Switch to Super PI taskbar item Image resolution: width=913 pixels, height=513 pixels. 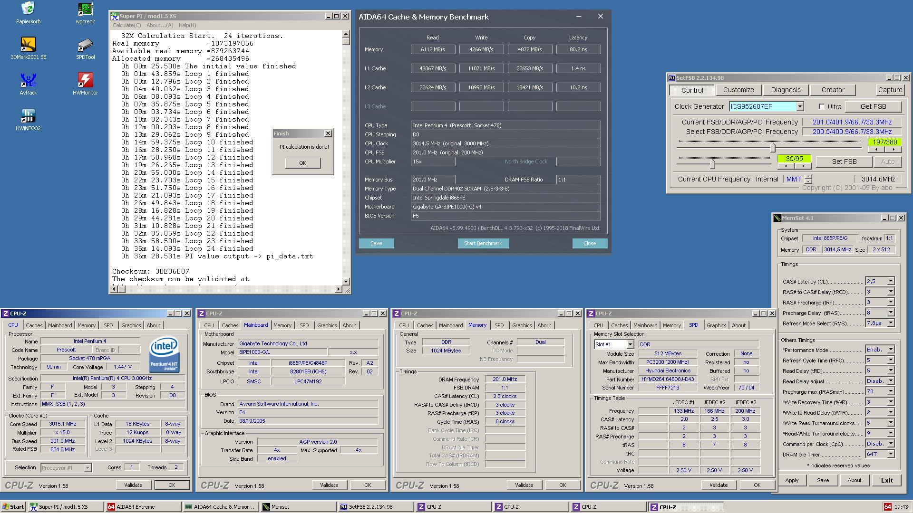[66, 507]
